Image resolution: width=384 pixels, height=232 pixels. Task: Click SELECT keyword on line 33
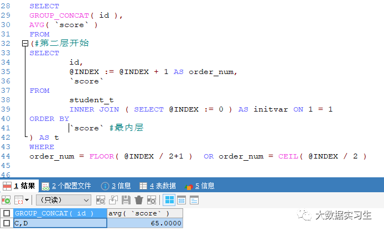pos(44,53)
